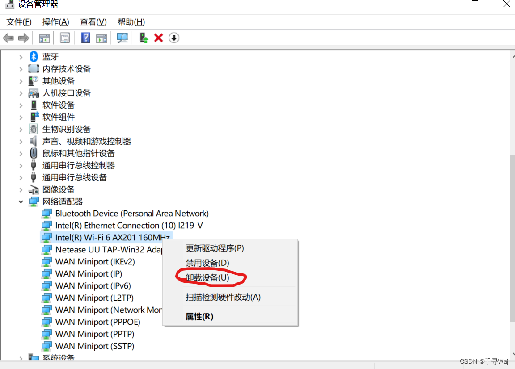Select WAN Miniport (PPTP) entry

pyautogui.click(x=95, y=334)
